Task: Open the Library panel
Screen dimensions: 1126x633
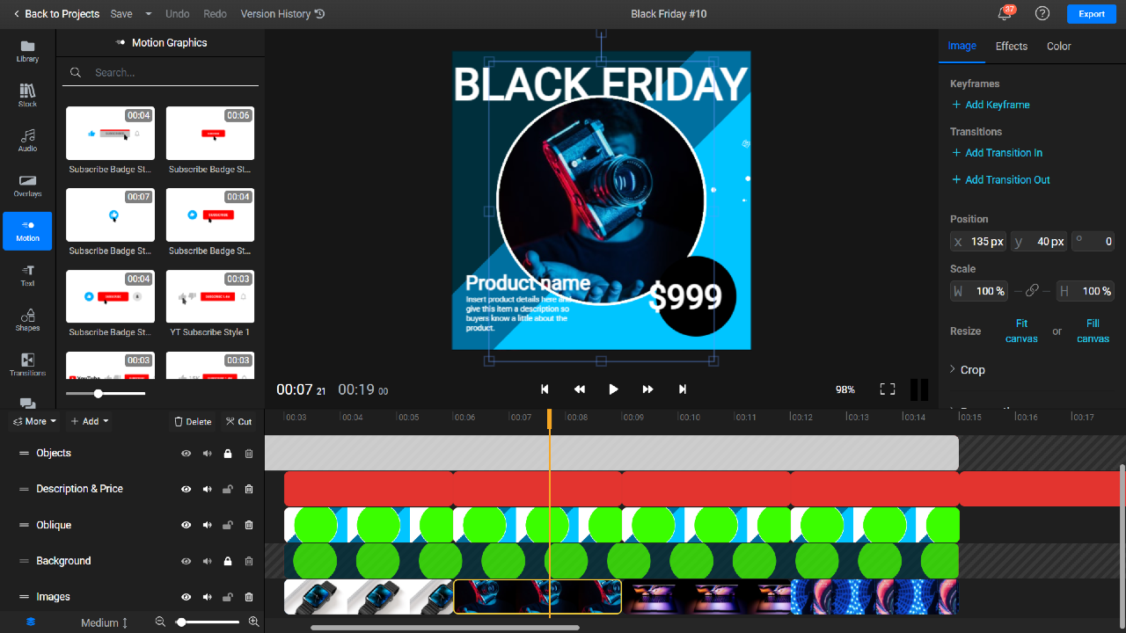Action: (27, 52)
